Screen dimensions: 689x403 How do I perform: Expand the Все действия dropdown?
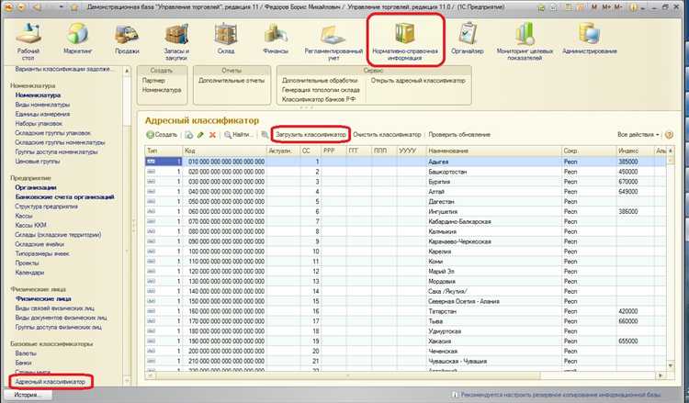(x=638, y=135)
